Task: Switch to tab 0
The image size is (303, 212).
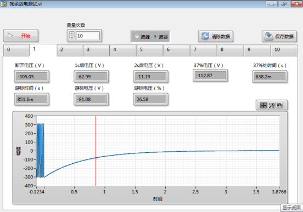Action: [x=16, y=50]
